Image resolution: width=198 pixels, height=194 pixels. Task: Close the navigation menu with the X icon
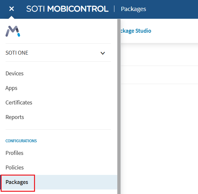(12, 9)
